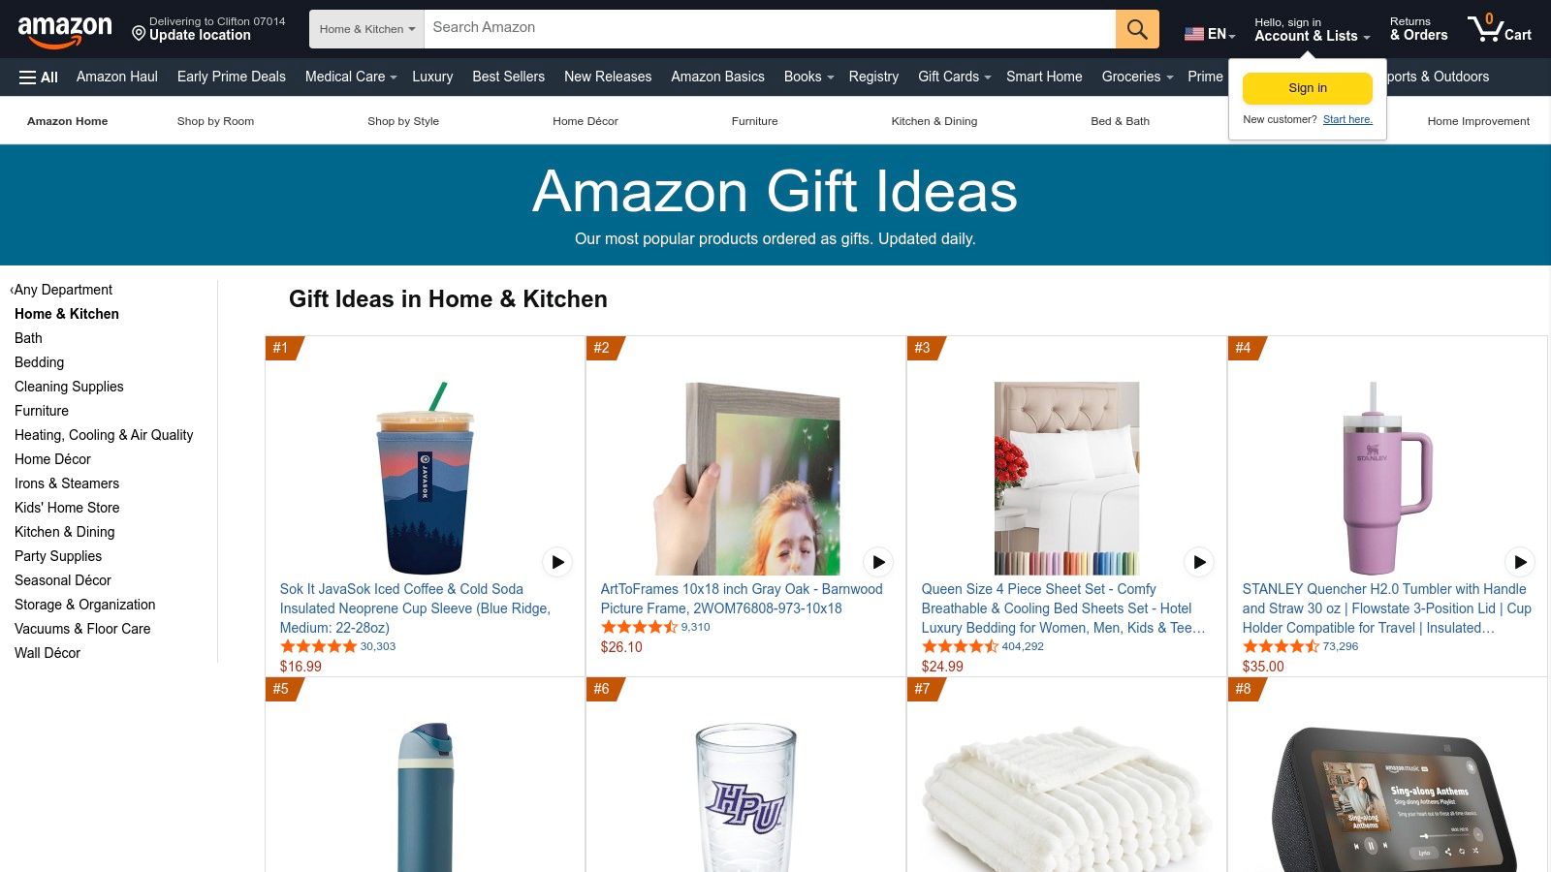Expand the Groceries dropdown
Viewport: 1551px width, 872px height.
1137,77
